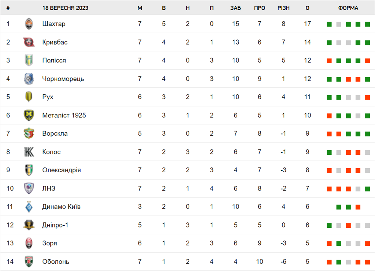Click Динамо Київ's red form square
375x271 pixels.
[358, 207]
